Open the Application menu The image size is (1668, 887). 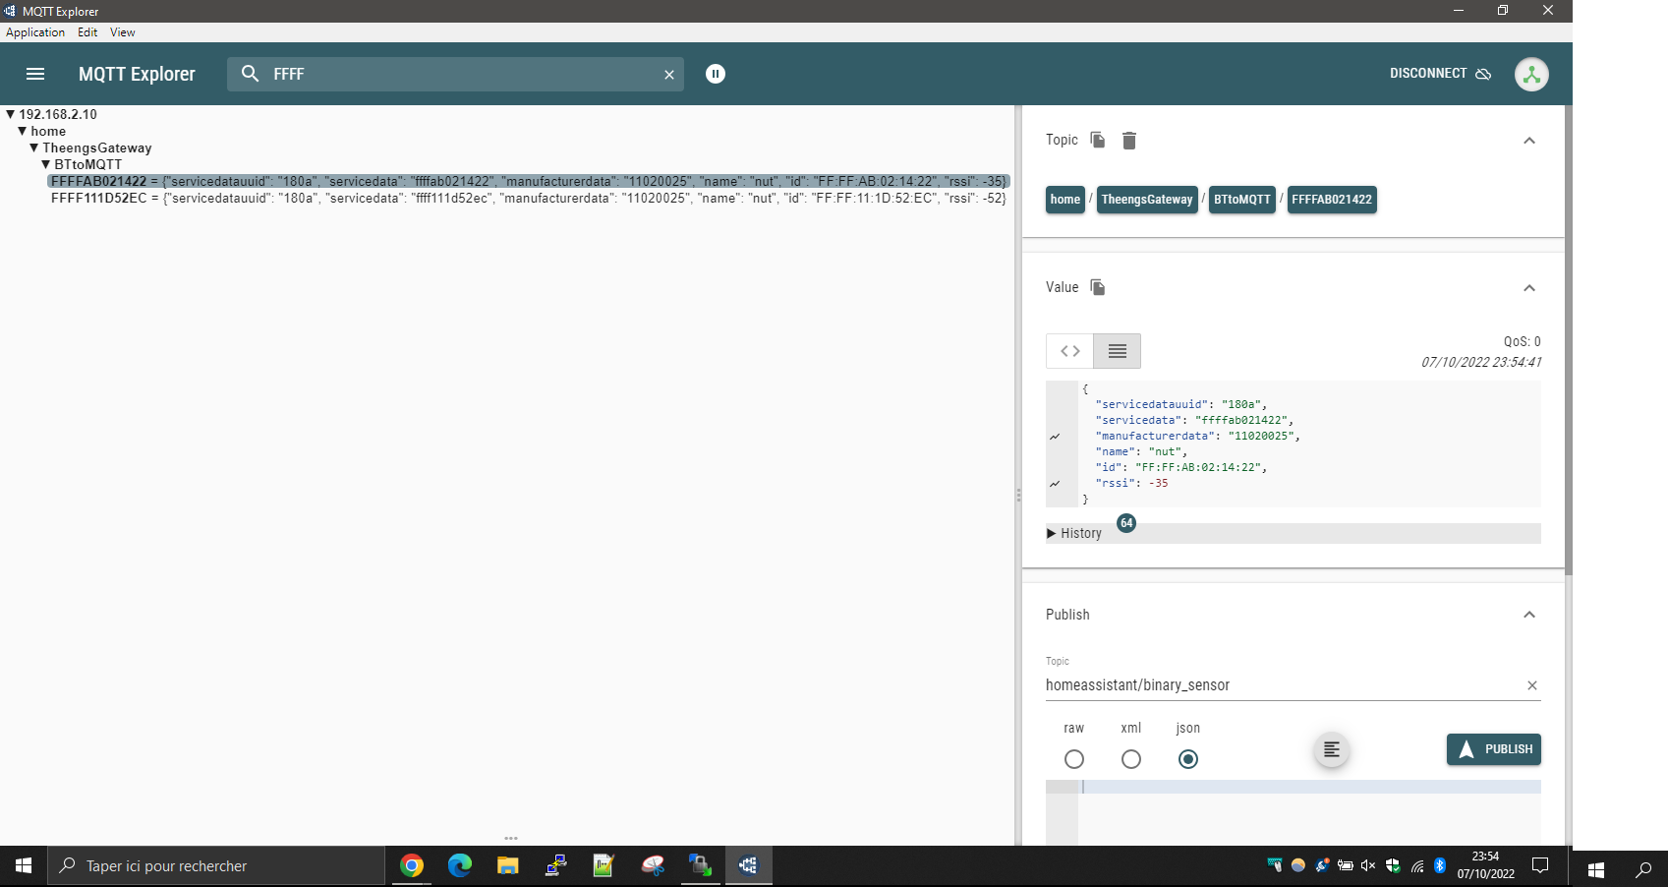pyautogui.click(x=35, y=32)
